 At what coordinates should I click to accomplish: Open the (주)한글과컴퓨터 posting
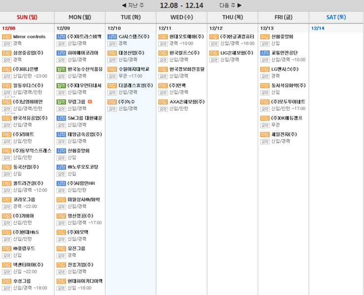pyautogui.click(x=237, y=37)
